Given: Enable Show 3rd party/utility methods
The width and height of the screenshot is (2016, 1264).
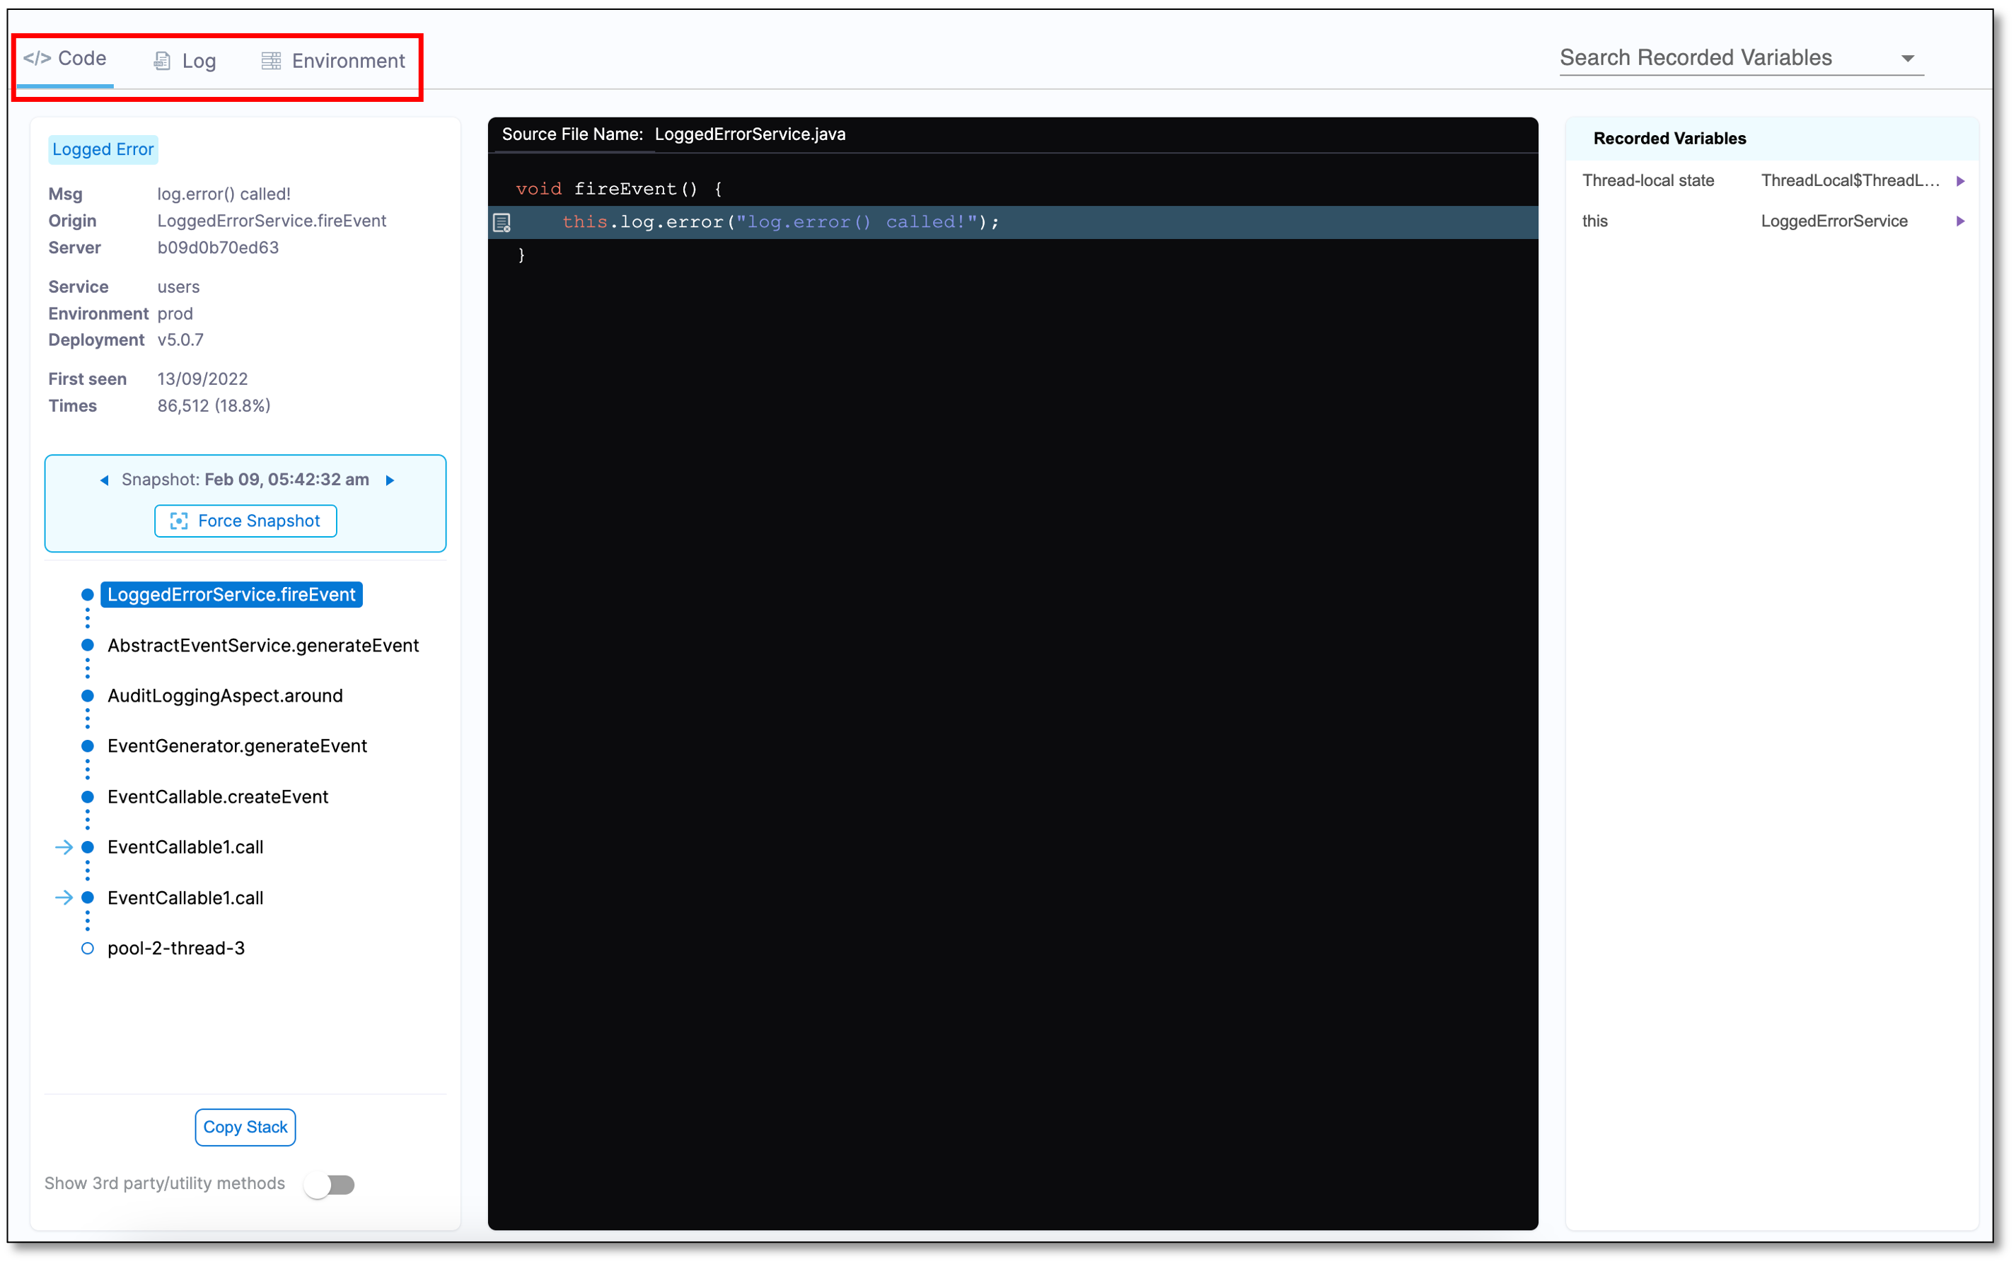Looking at the screenshot, I should tap(331, 1184).
